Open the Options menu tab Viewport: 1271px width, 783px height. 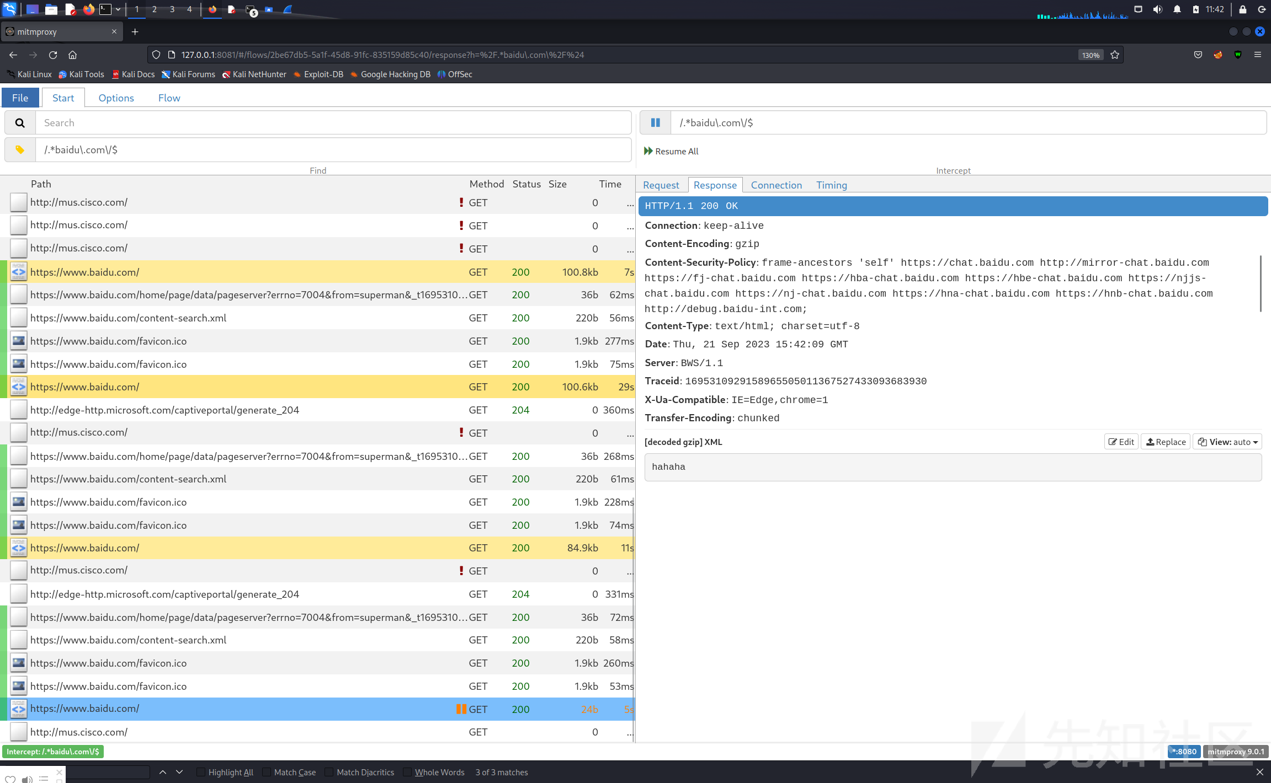click(116, 98)
